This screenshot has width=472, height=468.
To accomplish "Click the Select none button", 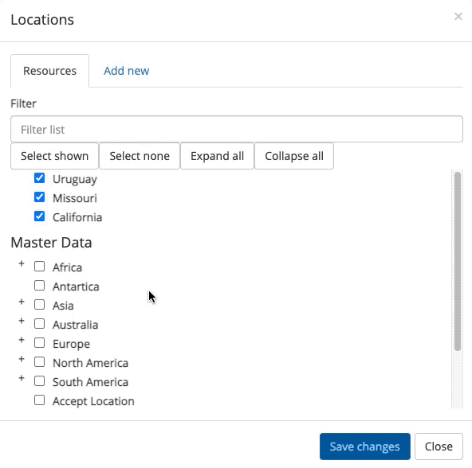I will [140, 156].
